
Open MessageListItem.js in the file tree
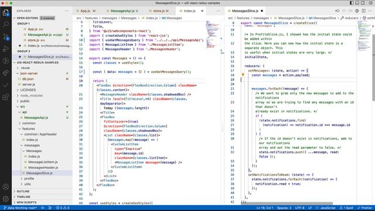point(42,162)
